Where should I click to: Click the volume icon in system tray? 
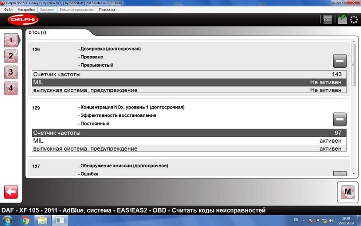tap(331, 221)
